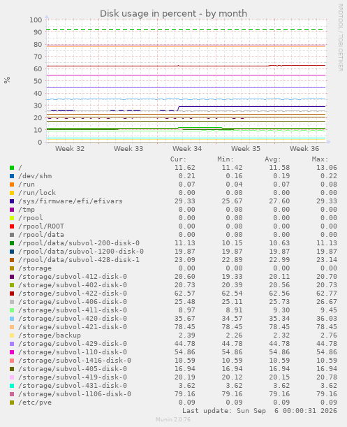Click the Min: column header
347x427 pixels.
[x=226, y=159]
